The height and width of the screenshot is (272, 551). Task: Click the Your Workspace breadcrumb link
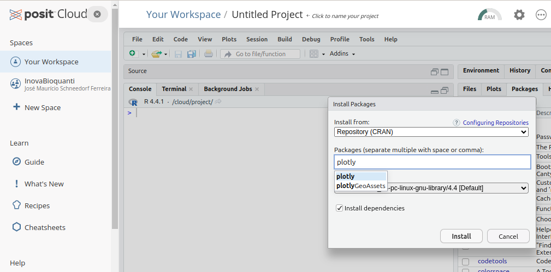tap(183, 14)
